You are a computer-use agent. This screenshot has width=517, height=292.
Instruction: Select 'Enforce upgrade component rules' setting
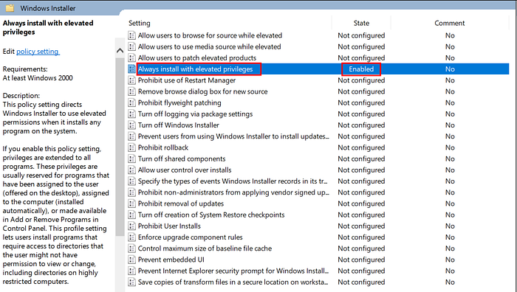point(191,237)
